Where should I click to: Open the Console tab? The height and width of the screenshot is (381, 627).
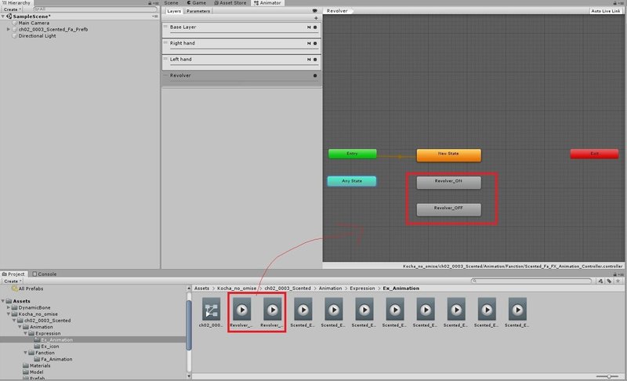[45, 274]
